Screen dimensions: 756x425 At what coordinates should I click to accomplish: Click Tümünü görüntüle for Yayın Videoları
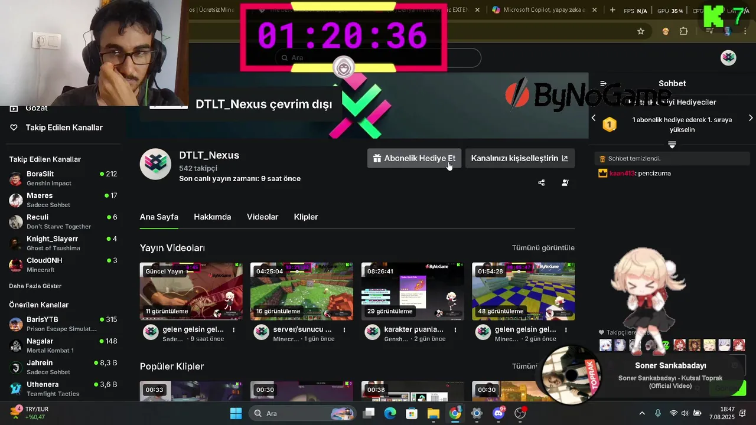point(543,248)
